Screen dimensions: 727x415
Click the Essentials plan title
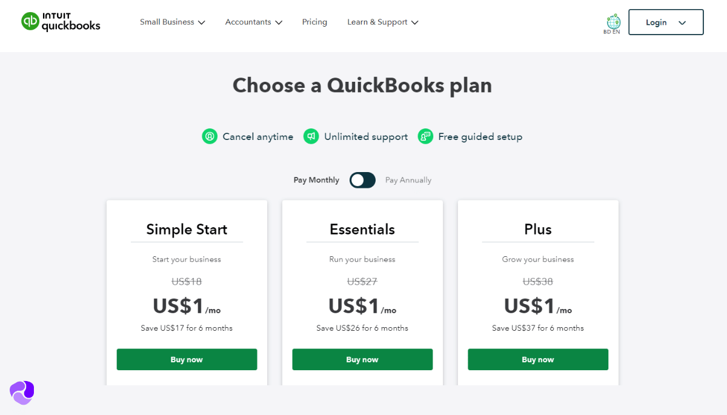click(x=362, y=230)
